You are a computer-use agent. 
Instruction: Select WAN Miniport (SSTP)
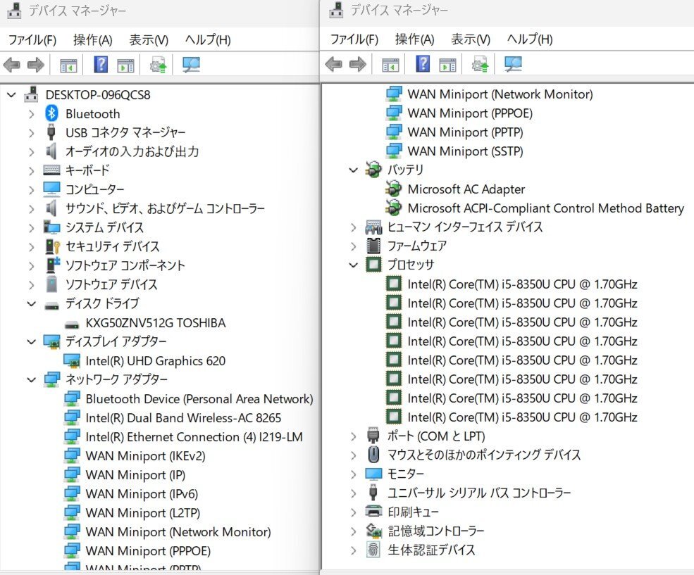click(465, 151)
